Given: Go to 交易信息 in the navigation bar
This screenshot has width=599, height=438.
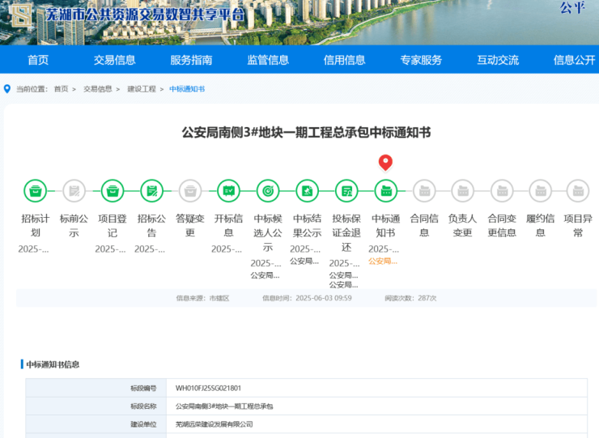Looking at the screenshot, I should click(114, 60).
